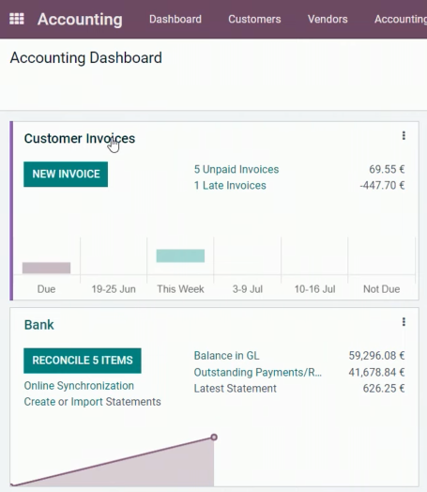Open the Customers menu
The height and width of the screenshot is (492, 427).
[254, 19]
